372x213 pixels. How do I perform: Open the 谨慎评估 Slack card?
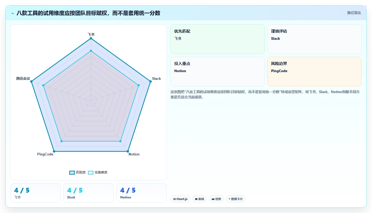pos(315,39)
